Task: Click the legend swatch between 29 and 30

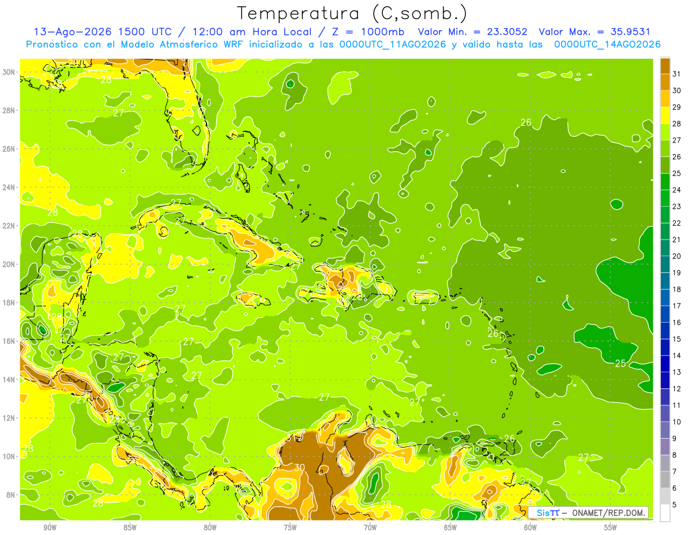Action: click(x=665, y=99)
